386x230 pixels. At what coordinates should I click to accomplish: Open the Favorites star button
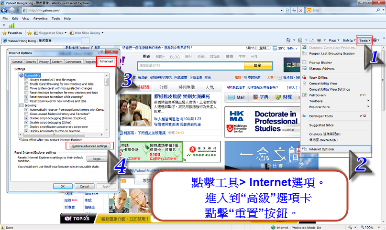click(12, 32)
